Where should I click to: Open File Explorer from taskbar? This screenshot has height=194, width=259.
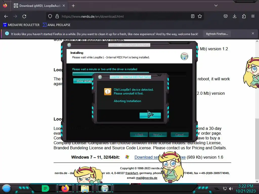[x=85, y=188]
